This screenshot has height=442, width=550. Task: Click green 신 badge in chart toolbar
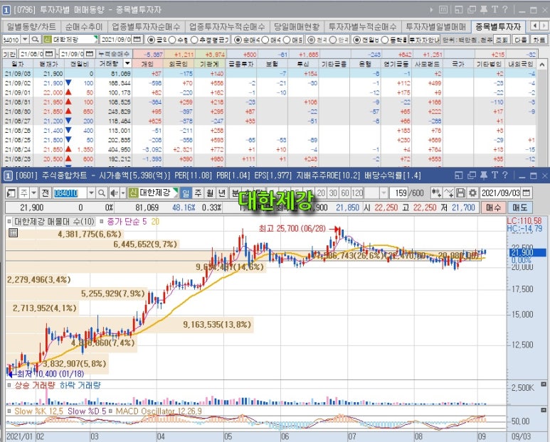point(133,193)
